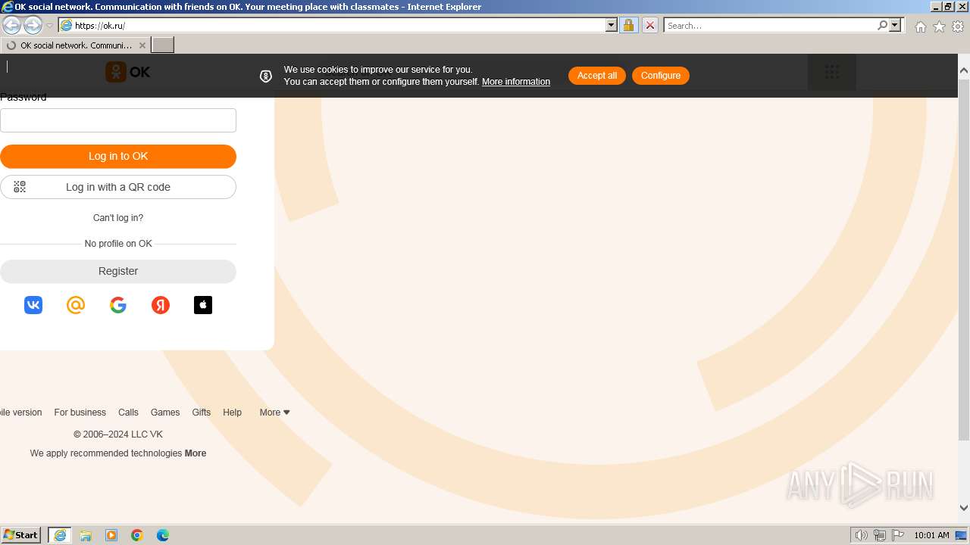Viewport: 970px width, 545px height.
Task: Open File Explorer from taskbar
Action: pyautogui.click(x=86, y=535)
